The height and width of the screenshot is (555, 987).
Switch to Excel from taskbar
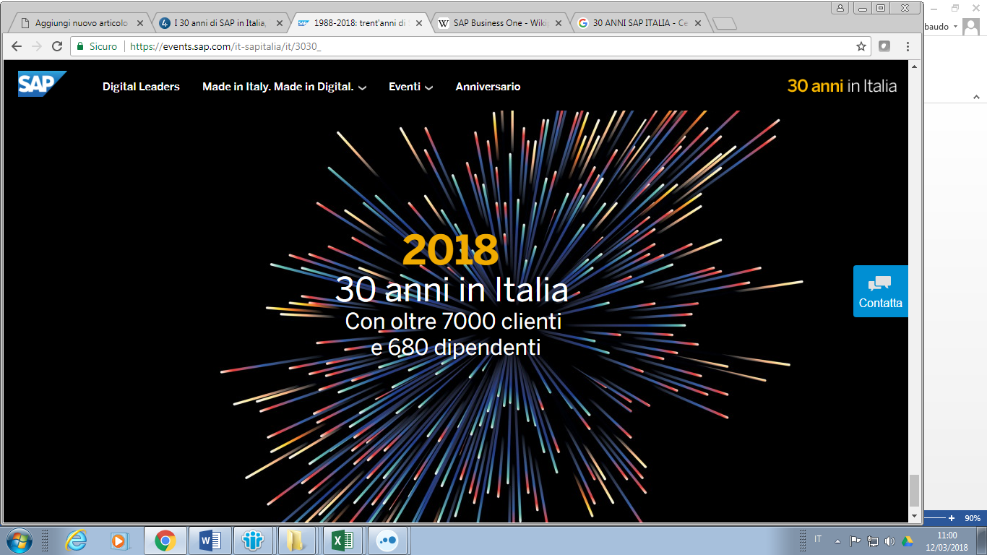tap(342, 540)
